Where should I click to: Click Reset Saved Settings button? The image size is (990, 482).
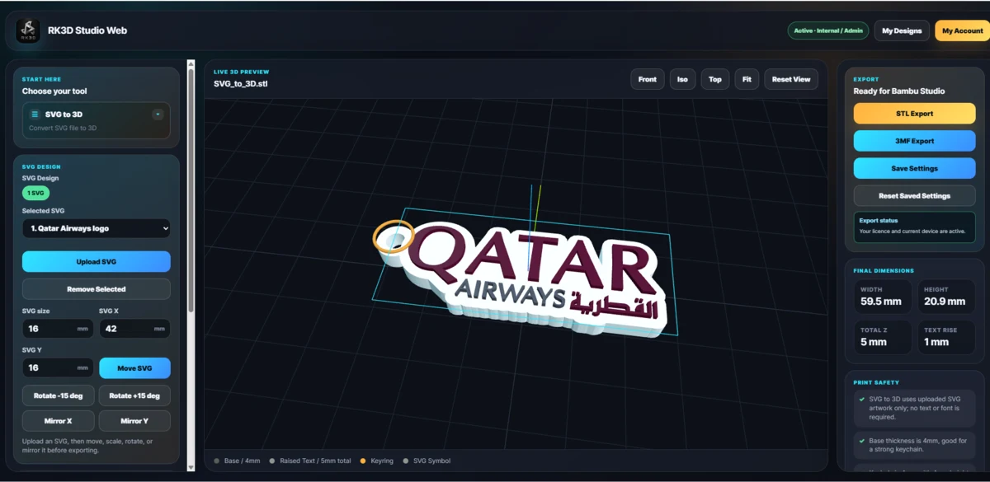click(x=914, y=196)
